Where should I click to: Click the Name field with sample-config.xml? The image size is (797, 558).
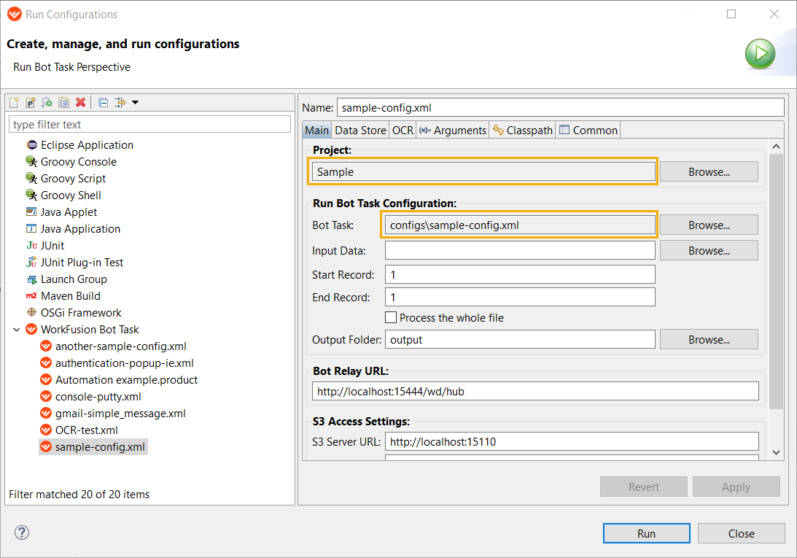(560, 108)
